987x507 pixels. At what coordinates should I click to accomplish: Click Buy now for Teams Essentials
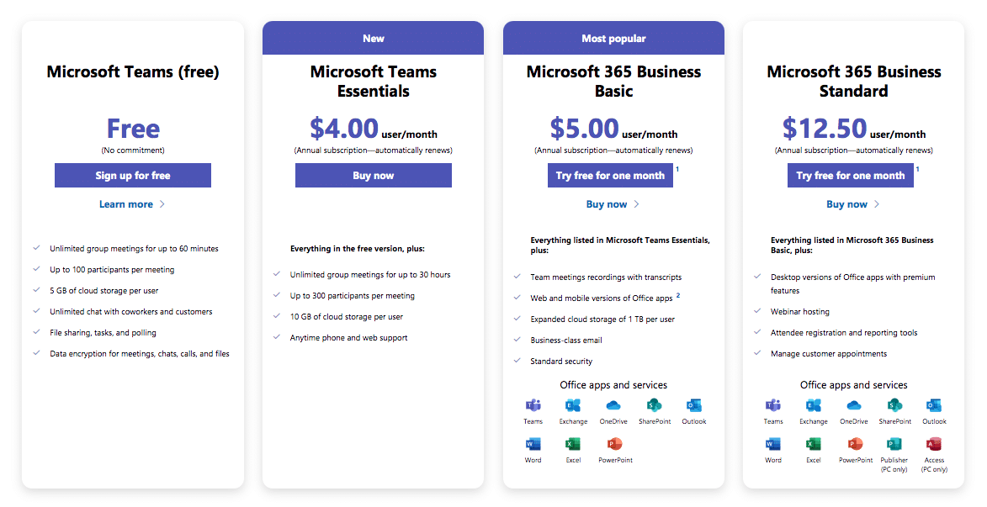[x=374, y=176]
